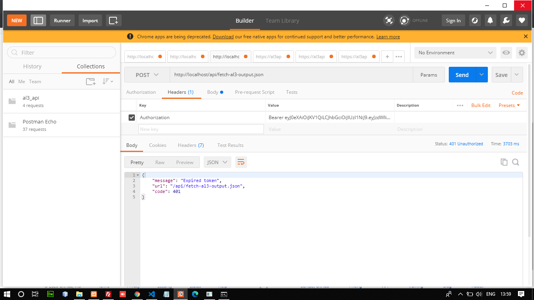Open the proxy/interceptor capture icon

point(389,20)
